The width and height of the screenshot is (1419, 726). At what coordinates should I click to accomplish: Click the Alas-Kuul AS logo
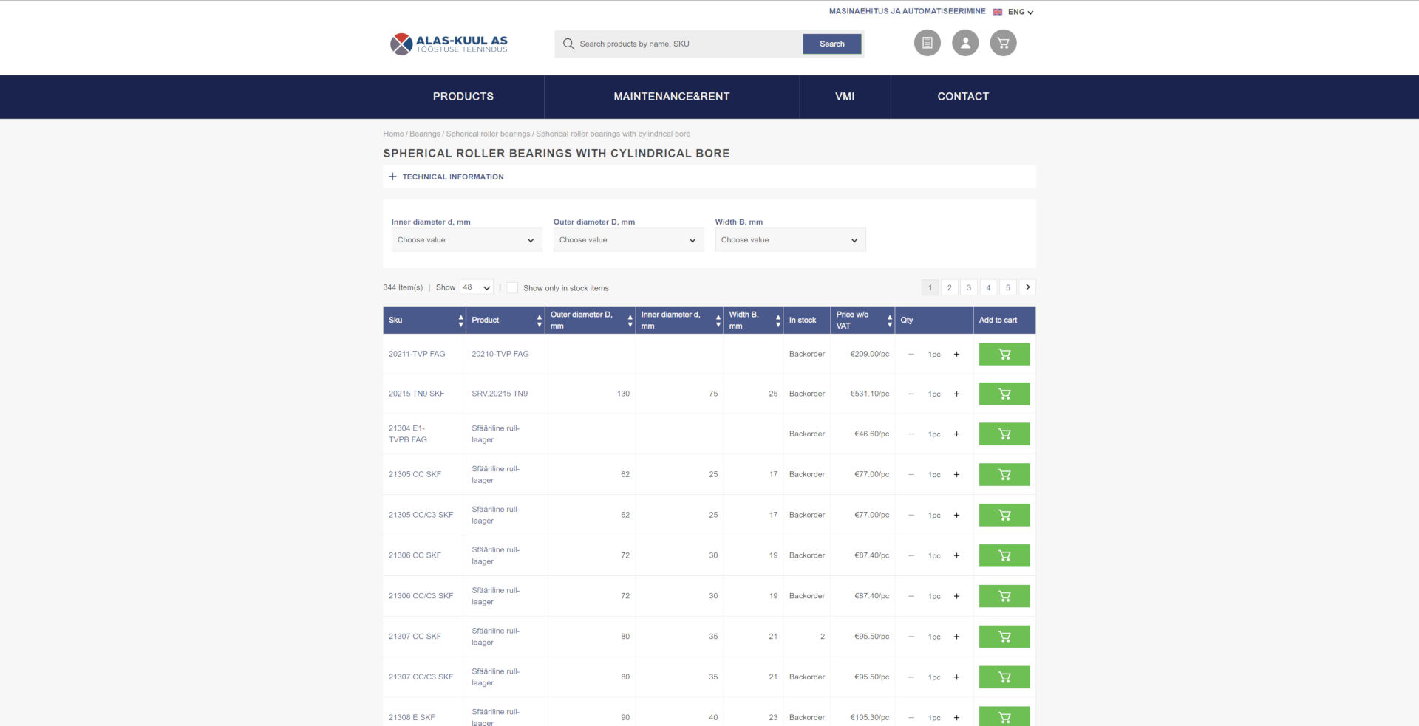click(x=448, y=43)
